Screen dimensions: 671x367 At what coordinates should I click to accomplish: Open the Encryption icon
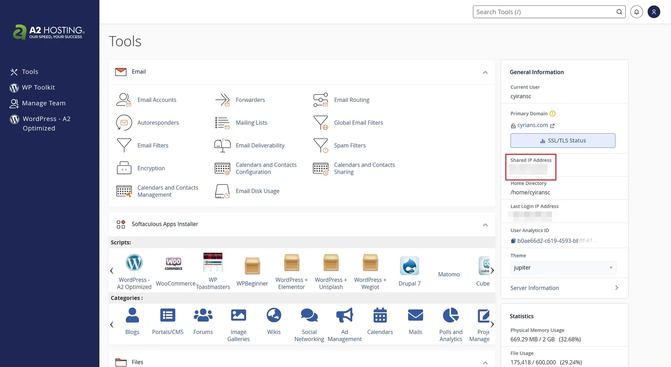tap(124, 168)
